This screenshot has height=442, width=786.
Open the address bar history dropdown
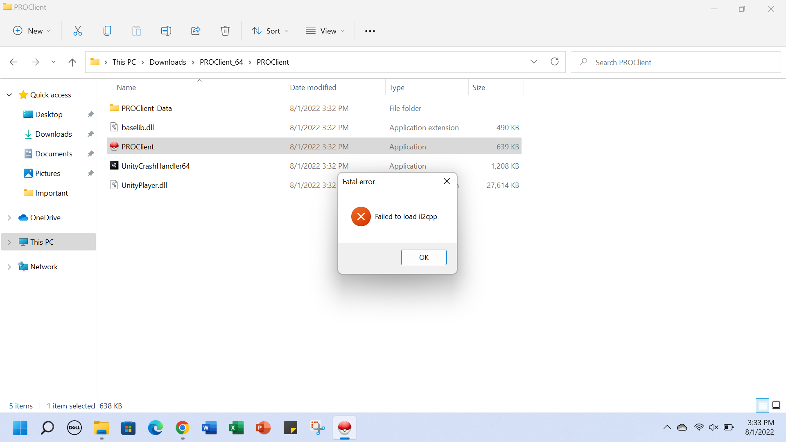[533, 61]
